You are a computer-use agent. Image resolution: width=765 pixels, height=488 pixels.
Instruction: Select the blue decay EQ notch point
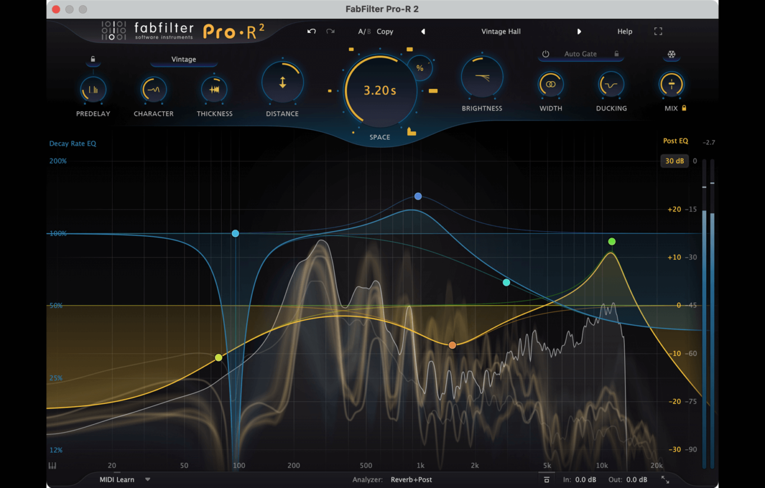point(235,233)
